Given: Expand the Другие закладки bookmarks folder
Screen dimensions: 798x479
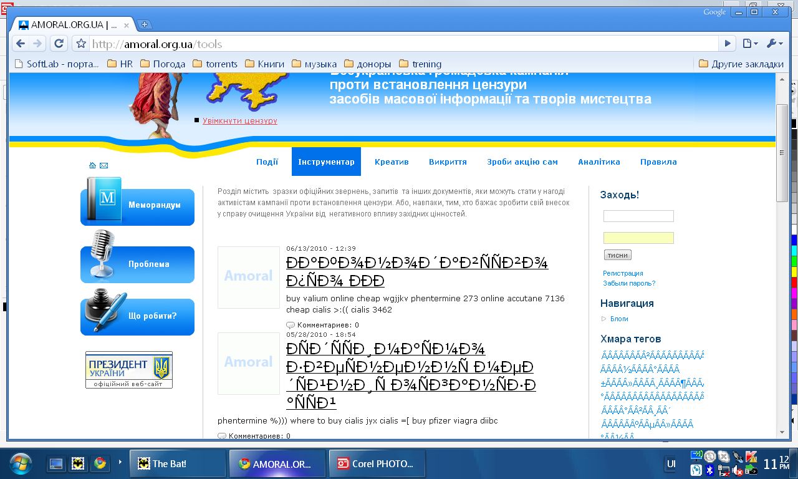Looking at the screenshot, I should [741, 64].
